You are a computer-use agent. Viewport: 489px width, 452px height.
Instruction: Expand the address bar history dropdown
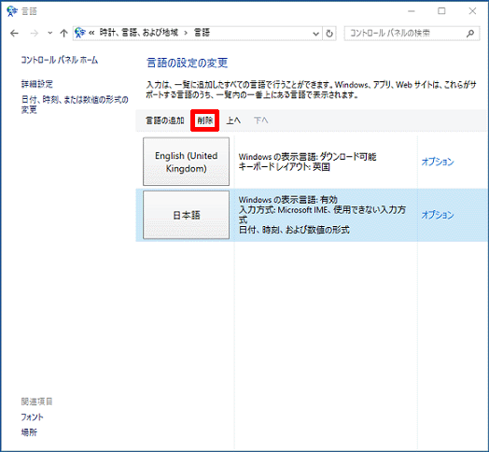coord(316,34)
